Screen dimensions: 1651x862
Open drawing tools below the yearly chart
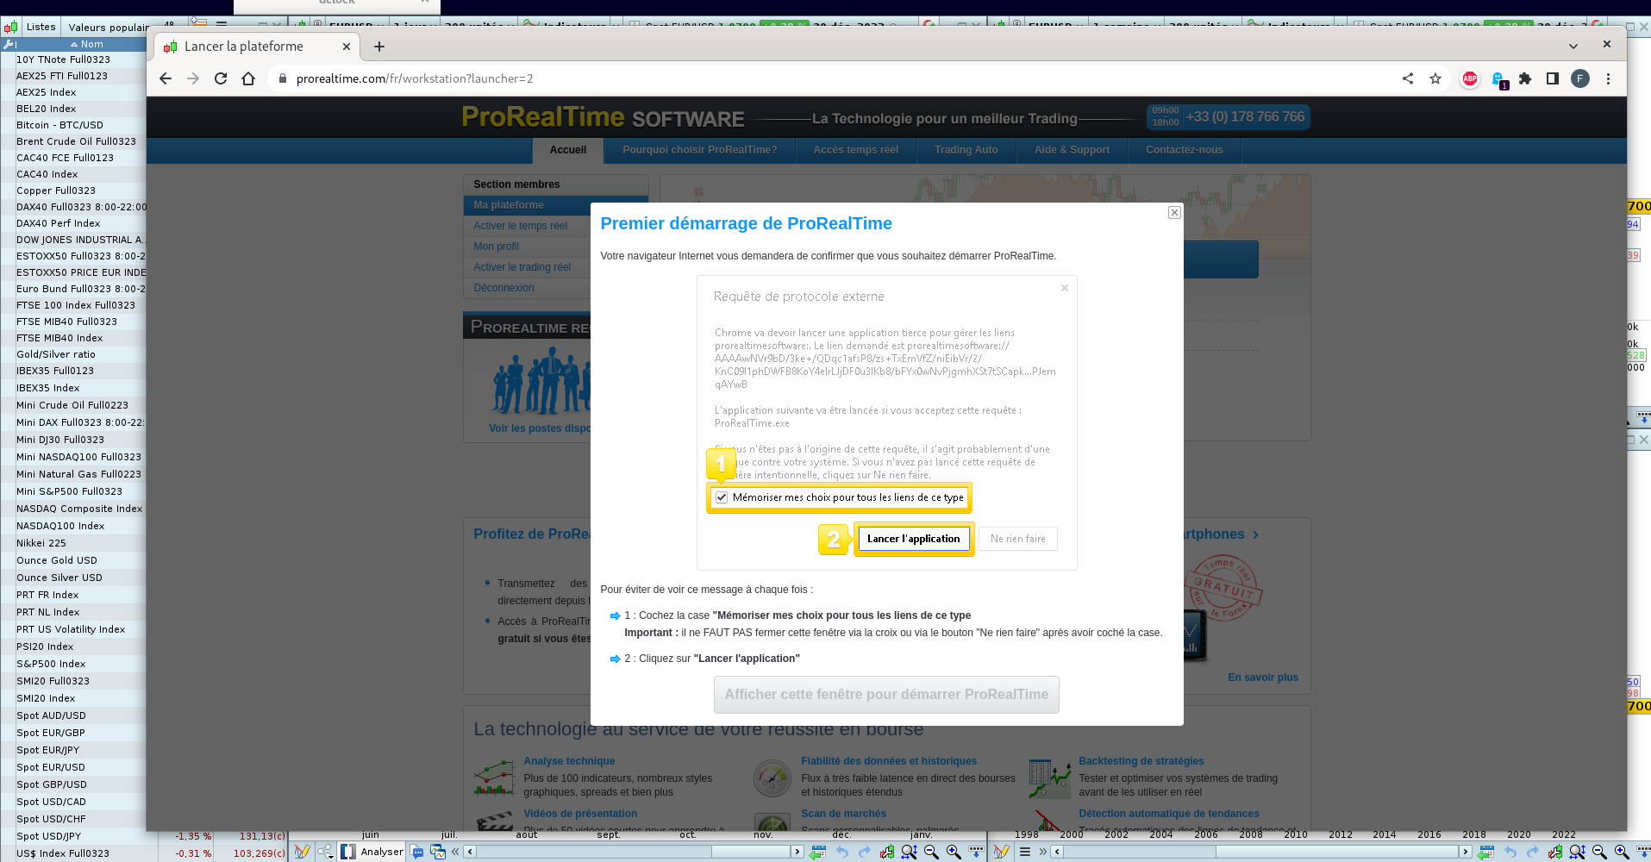(1001, 852)
